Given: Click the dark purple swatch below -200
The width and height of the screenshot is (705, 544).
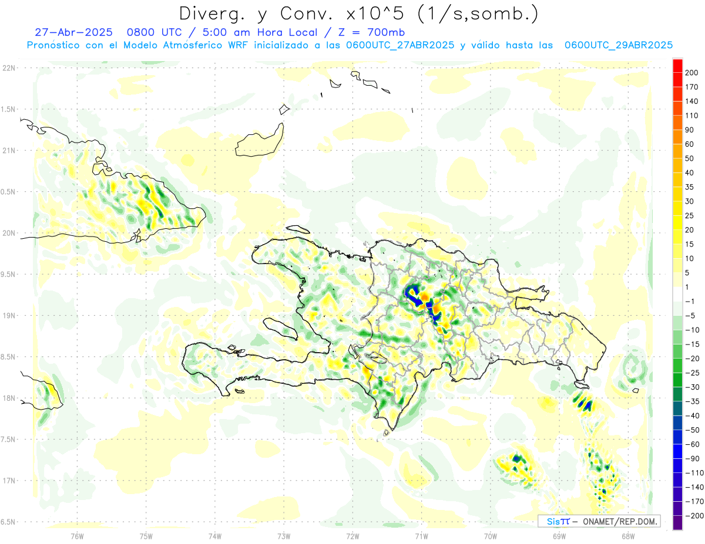Looking at the screenshot, I should 677,523.
